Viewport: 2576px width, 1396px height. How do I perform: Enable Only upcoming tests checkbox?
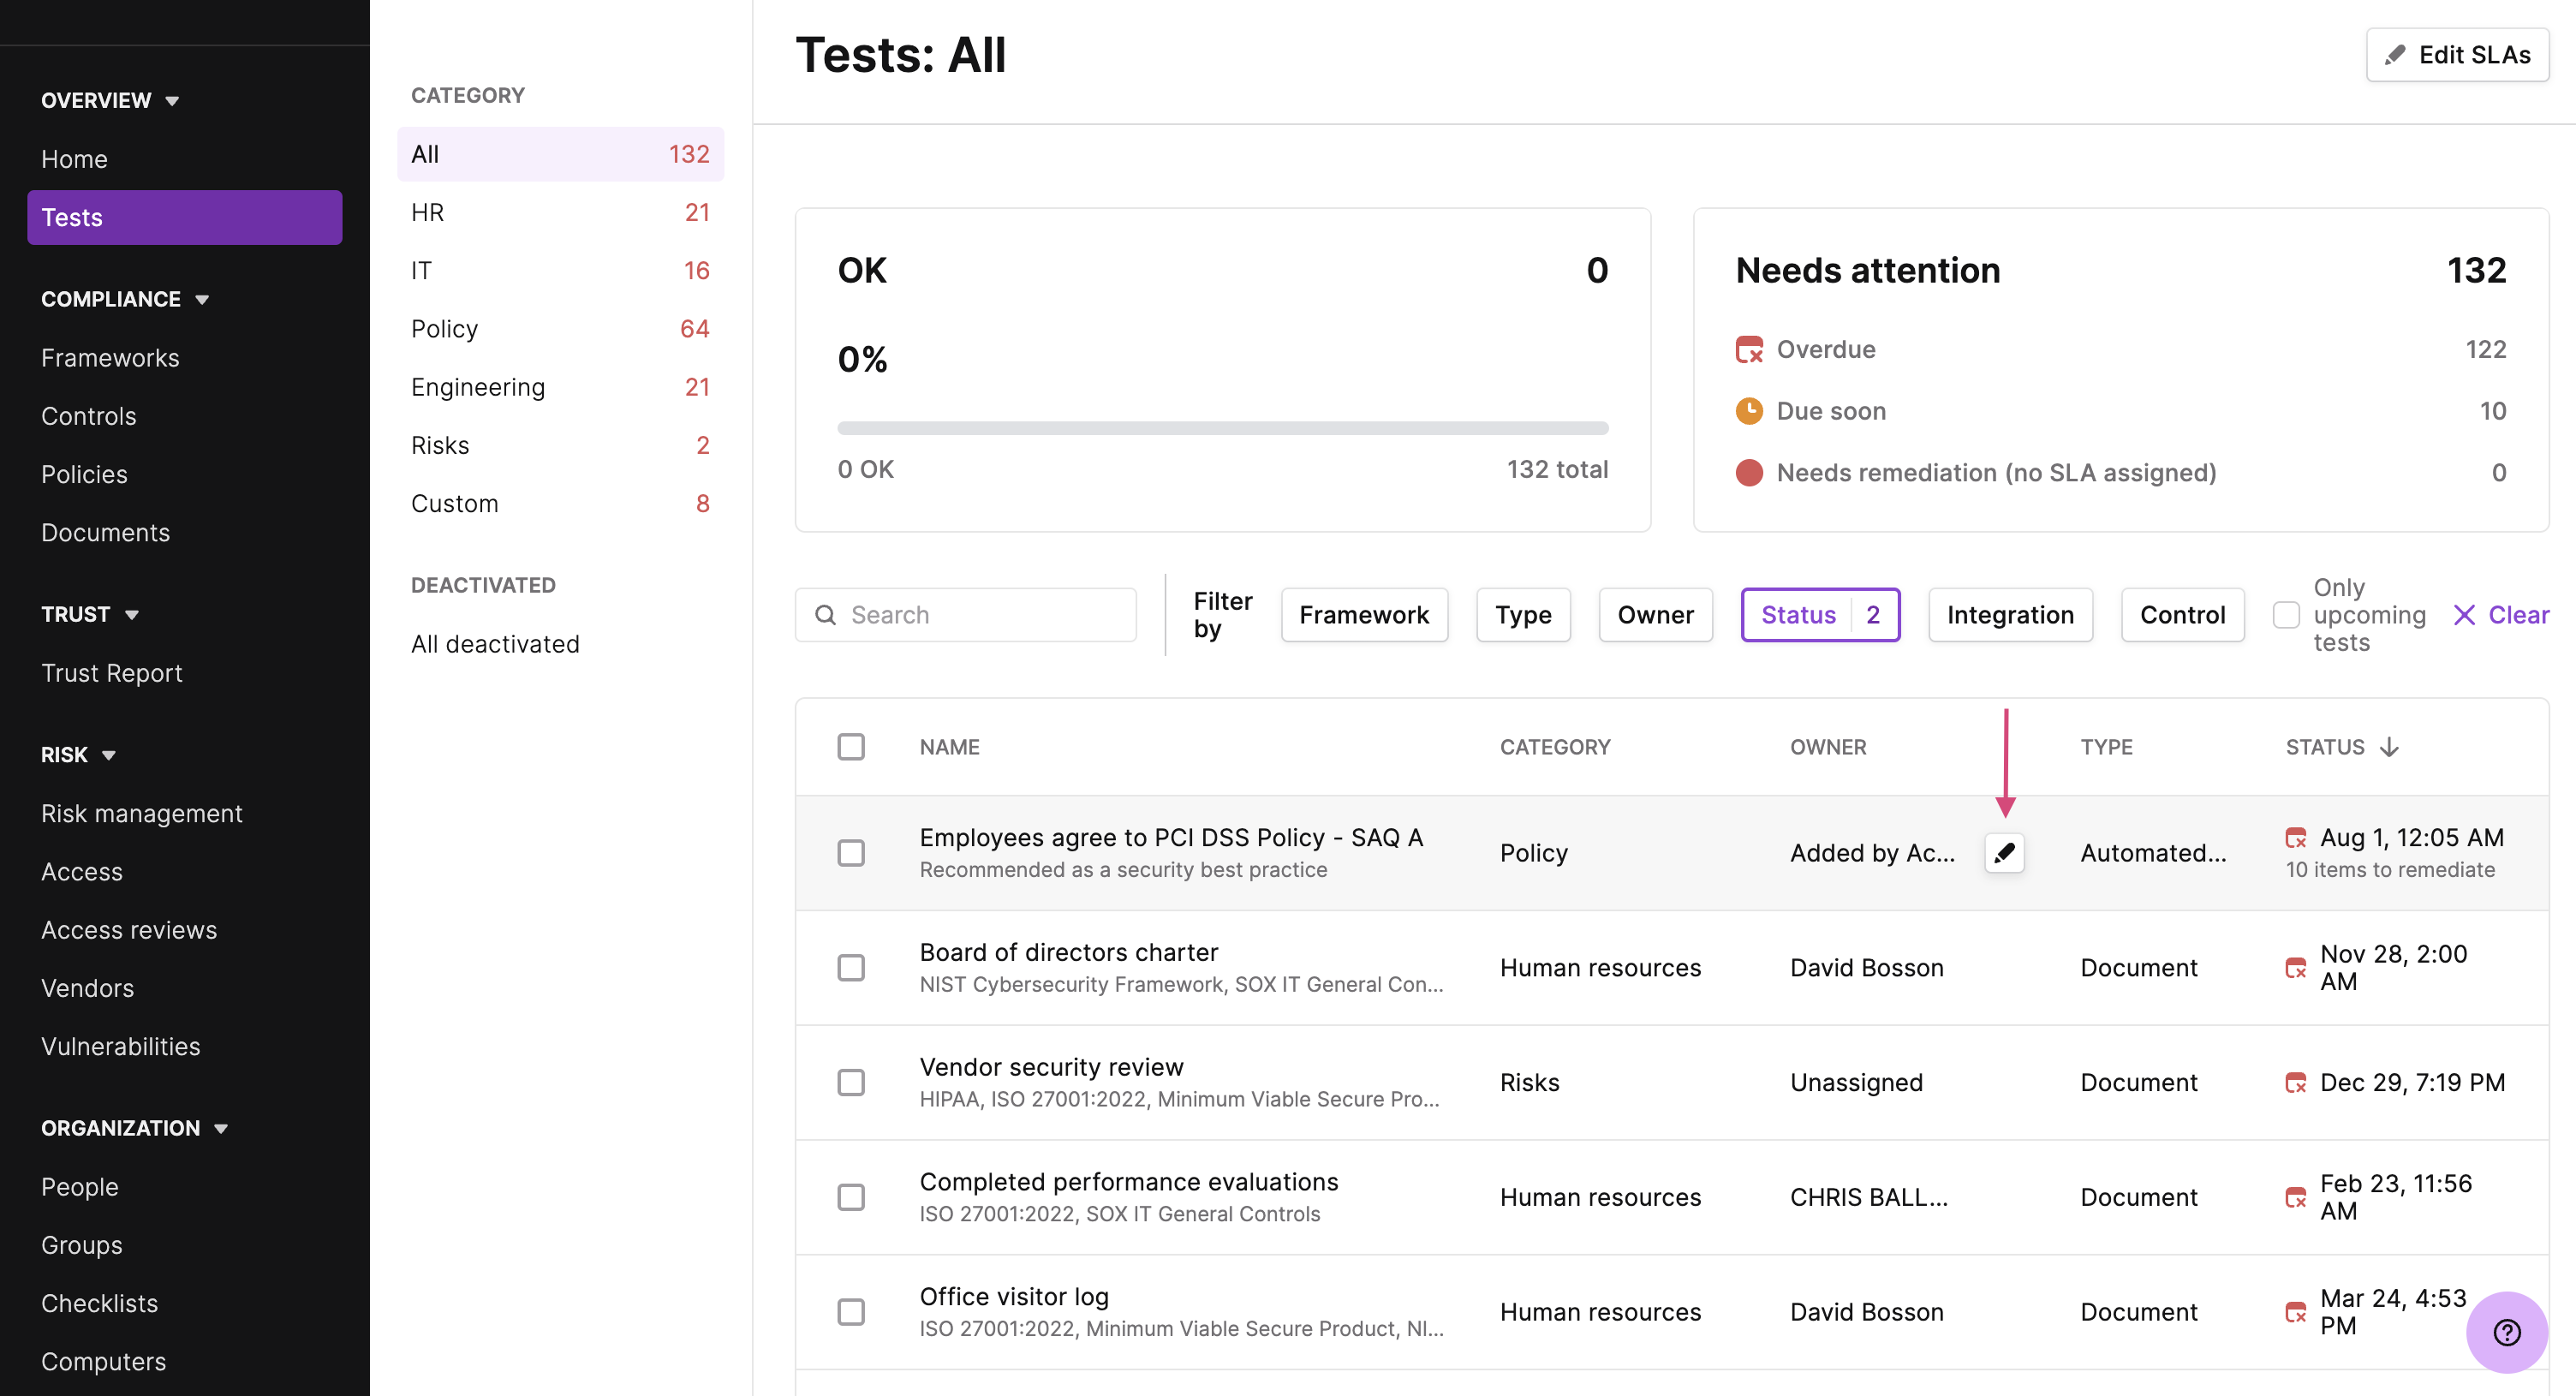coord(2286,615)
